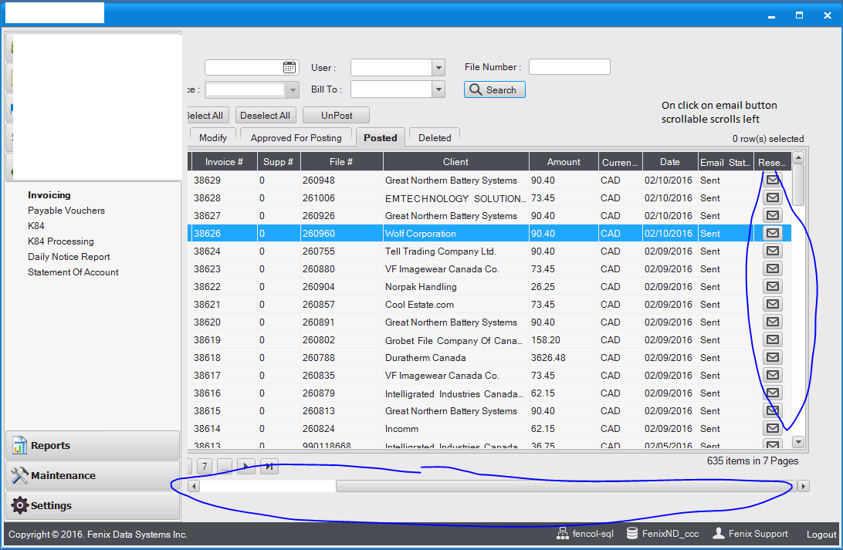Open Payable Vouchers in the sidebar

(x=66, y=211)
